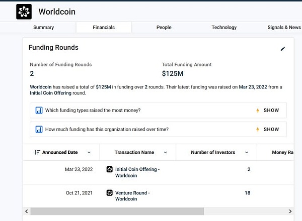Screen dimensions: 302x221
Task: Click the horizontal scrollbar left arrow
Action: tap(27, 211)
